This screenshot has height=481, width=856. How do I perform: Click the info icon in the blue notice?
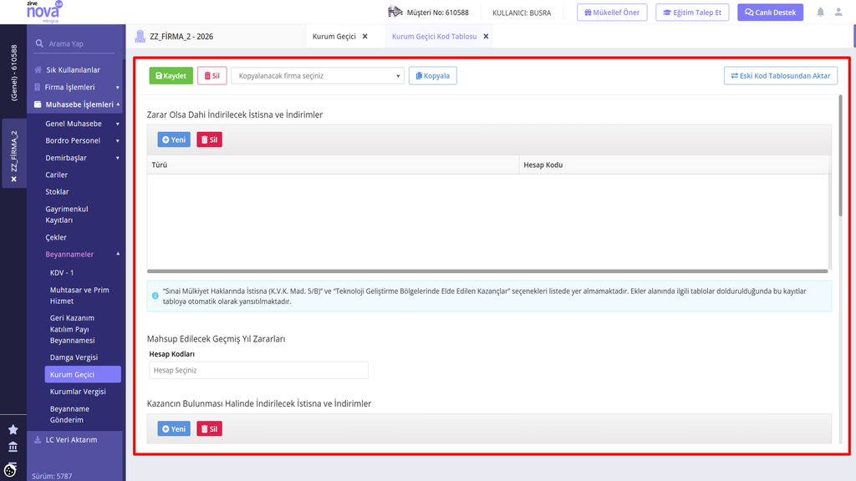pos(155,296)
